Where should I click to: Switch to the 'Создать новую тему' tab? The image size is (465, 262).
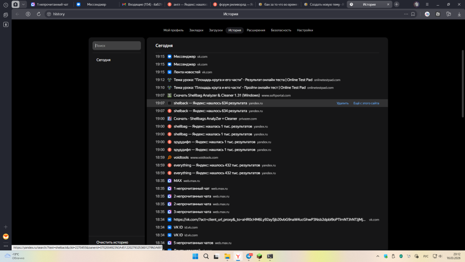point(324,5)
